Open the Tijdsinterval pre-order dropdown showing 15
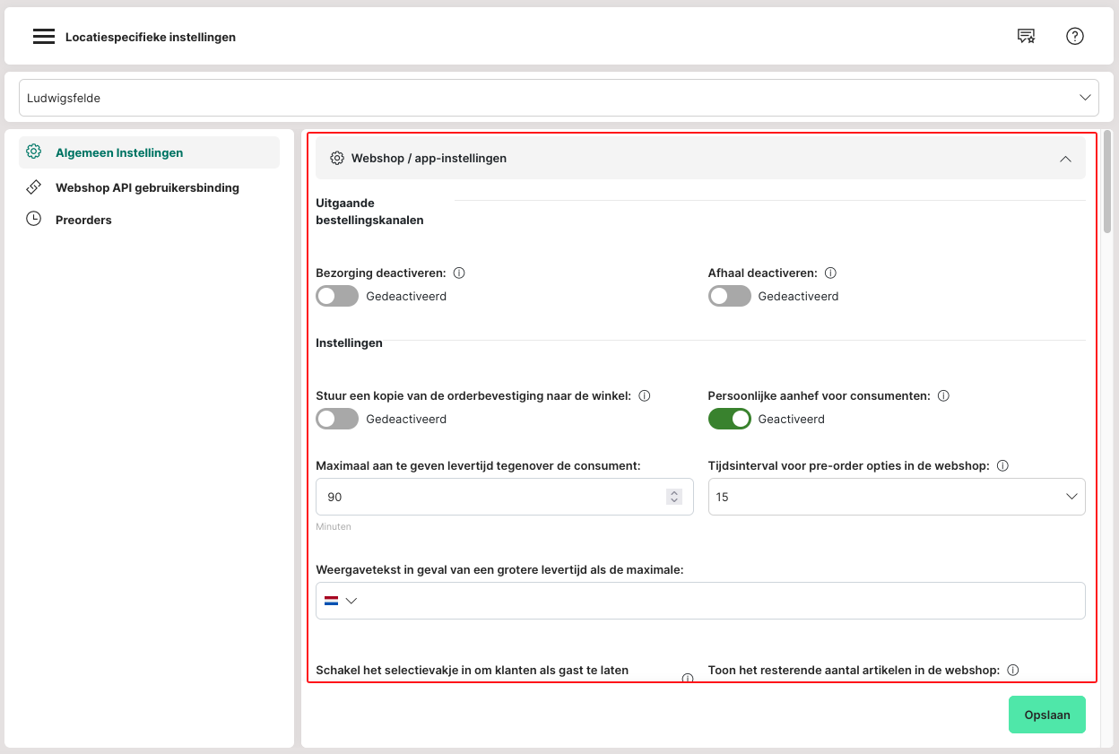The image size is (1119, 754). click(896, 497)
